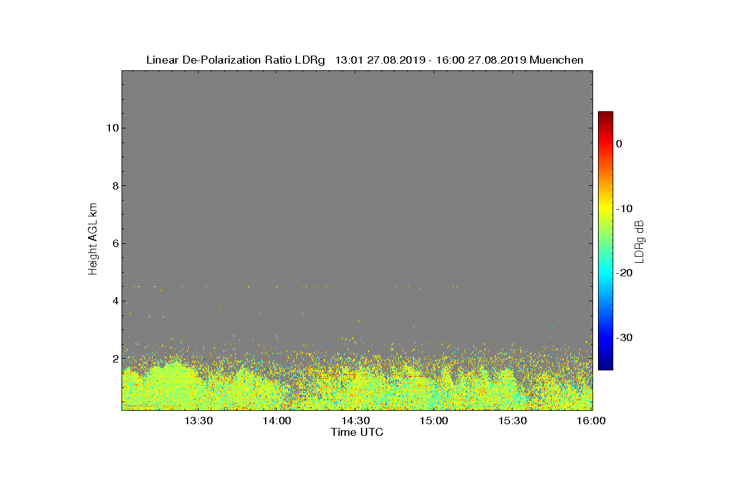Click the 16:00 time tick label
733x489 pixels.
(x=591, y=421)
